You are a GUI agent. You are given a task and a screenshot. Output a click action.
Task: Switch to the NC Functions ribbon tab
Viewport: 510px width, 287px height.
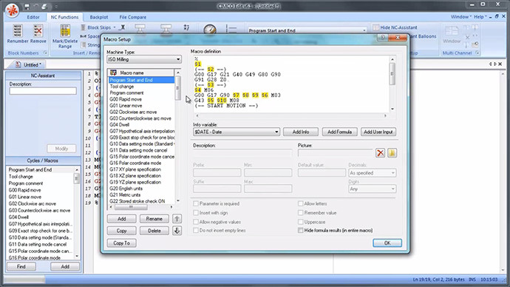coord(64,17)
